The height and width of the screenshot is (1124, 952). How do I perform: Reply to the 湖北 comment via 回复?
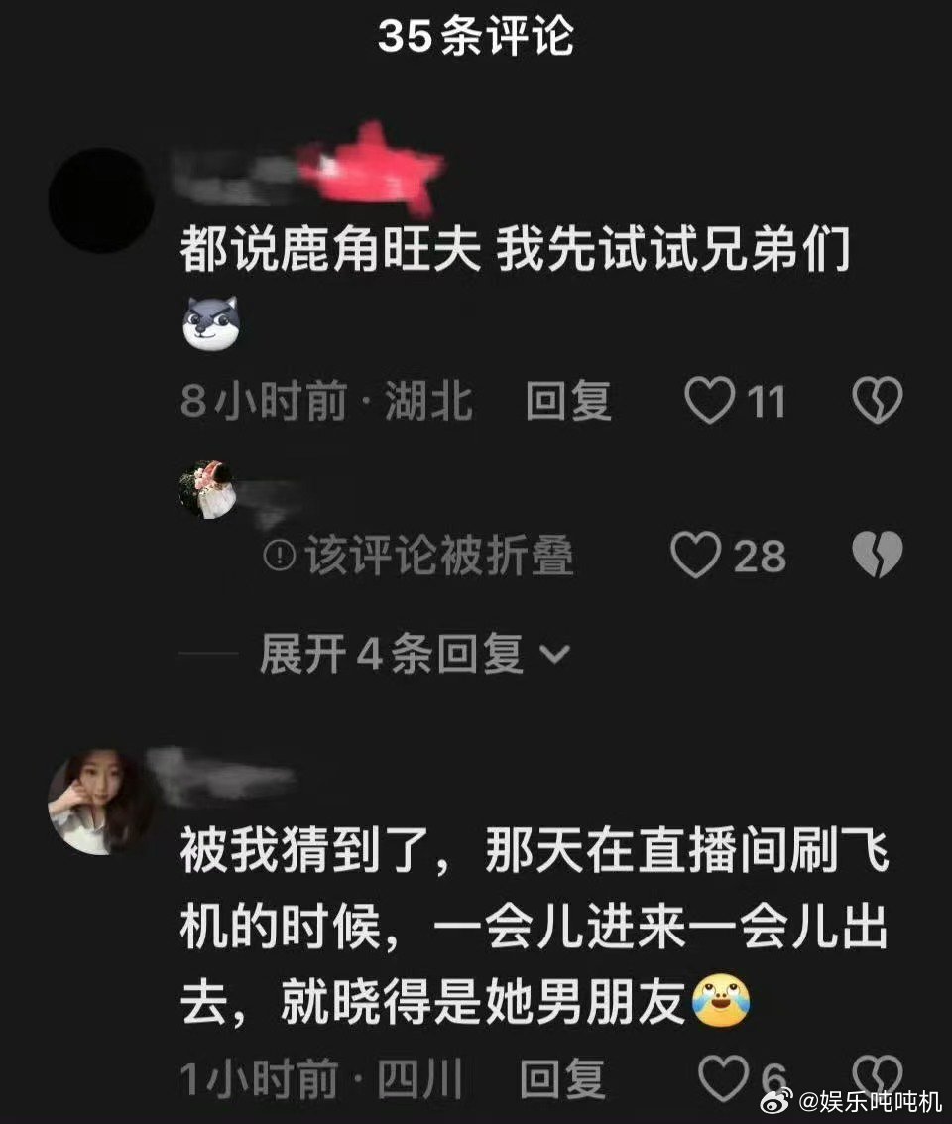(569, 400)
